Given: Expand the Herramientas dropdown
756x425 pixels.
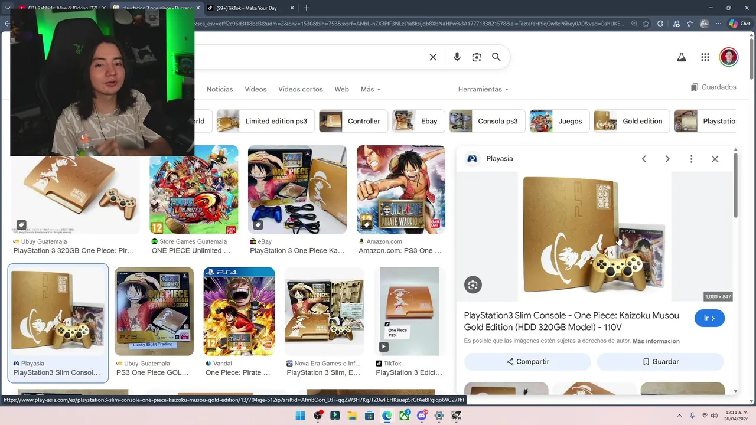Looking at the screenshot, I should 483,89.
